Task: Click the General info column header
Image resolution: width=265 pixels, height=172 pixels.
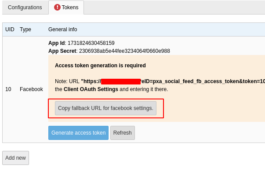Action: click(x=63, y=29)
